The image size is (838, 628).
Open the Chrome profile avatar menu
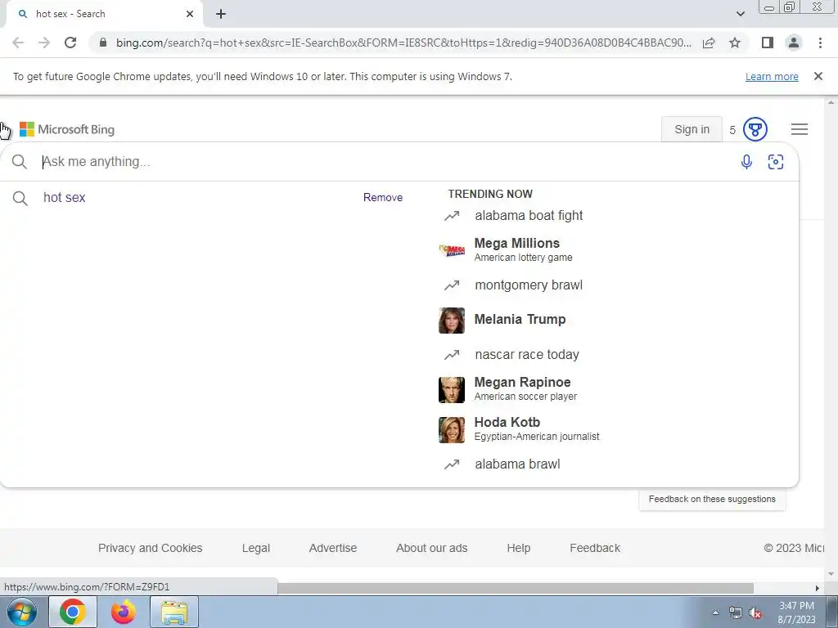(x=794, y=43)
